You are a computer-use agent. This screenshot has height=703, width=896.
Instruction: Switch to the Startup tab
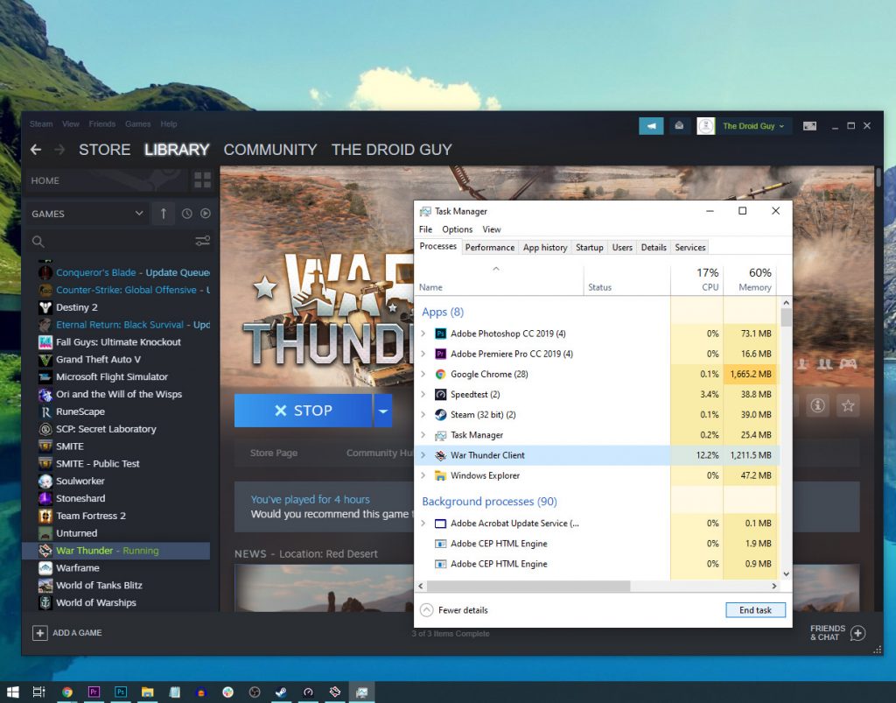[589, 247]
